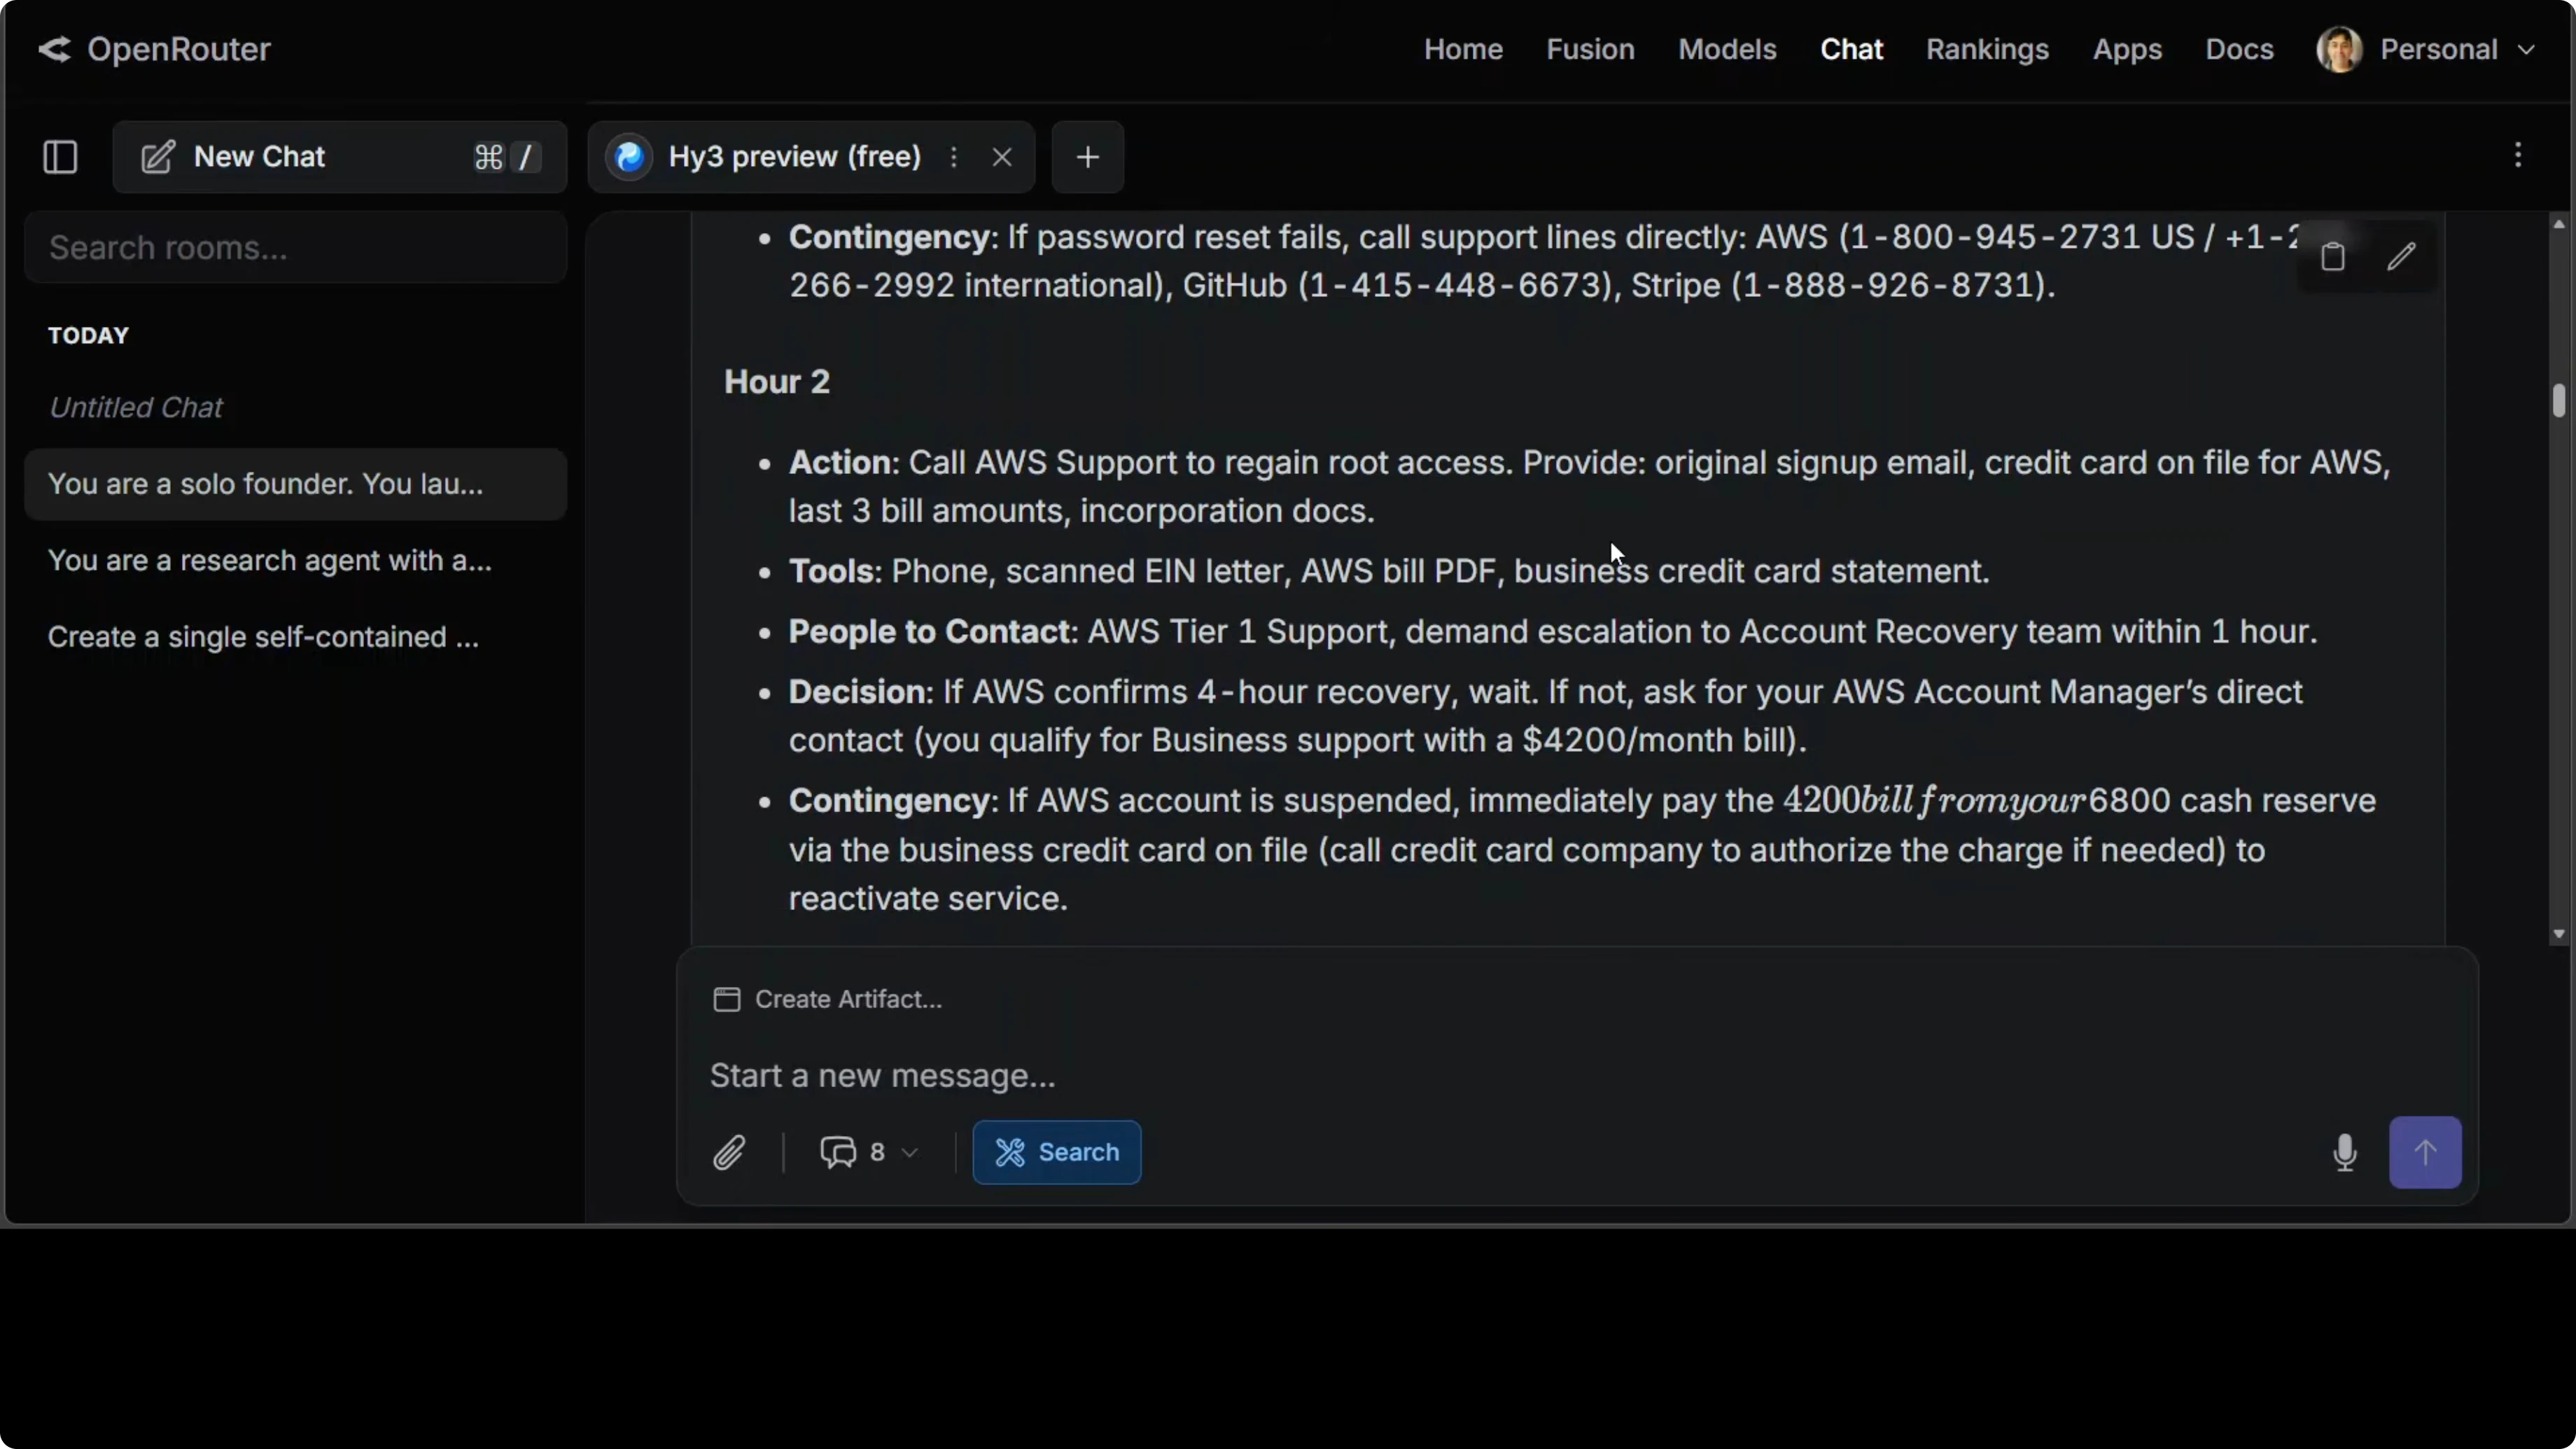Open Hy3 preview model options menu

click(x=954, y=157)
